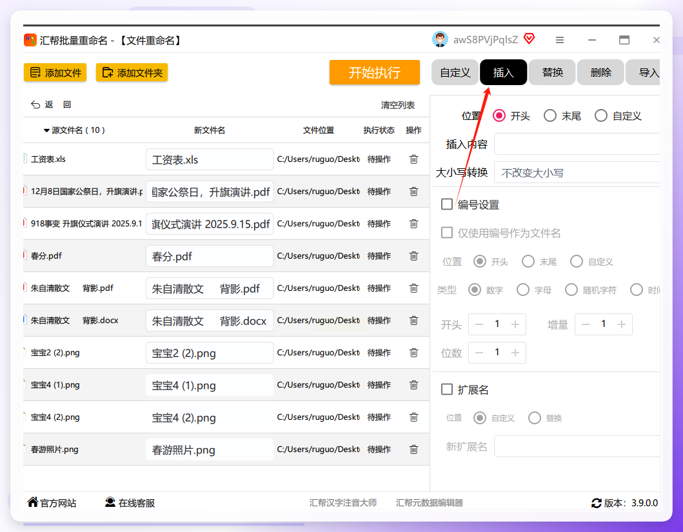
Task: Click the 版本: 3.9.0.0 text
Action: tap(631, 503)
